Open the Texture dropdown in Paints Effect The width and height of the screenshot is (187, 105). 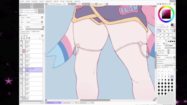point(34,17)
